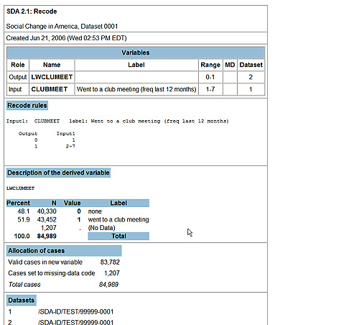Click the italic 'Total cases' label
The image size is (359, 325).
[x=24, y=285]
